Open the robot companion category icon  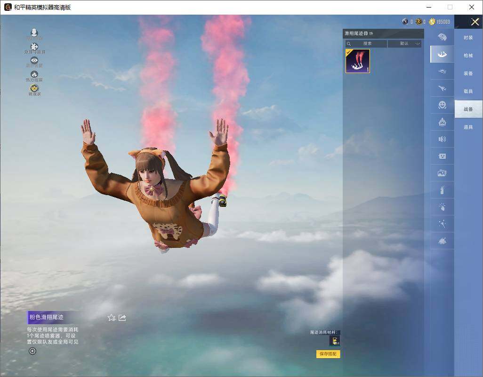443,123
